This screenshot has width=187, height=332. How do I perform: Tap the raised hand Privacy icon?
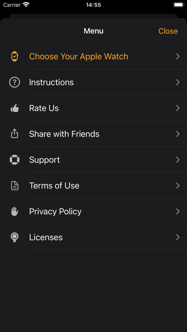point(14,211)
